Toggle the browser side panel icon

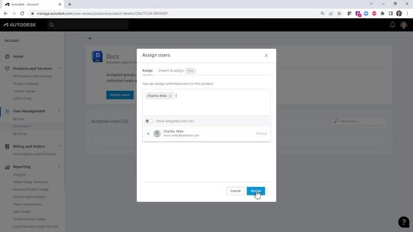(x=390, y=14)
